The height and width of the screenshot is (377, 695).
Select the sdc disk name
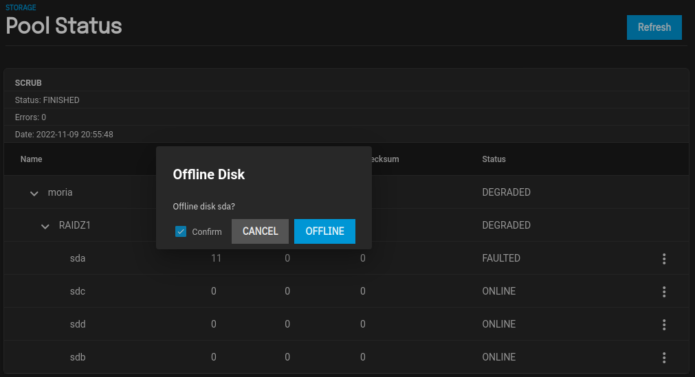pos(78,291)
